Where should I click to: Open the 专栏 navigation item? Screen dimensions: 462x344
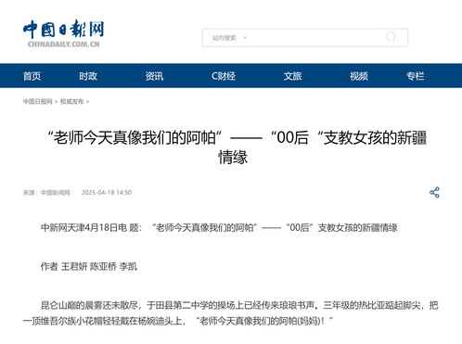(416, 76)
